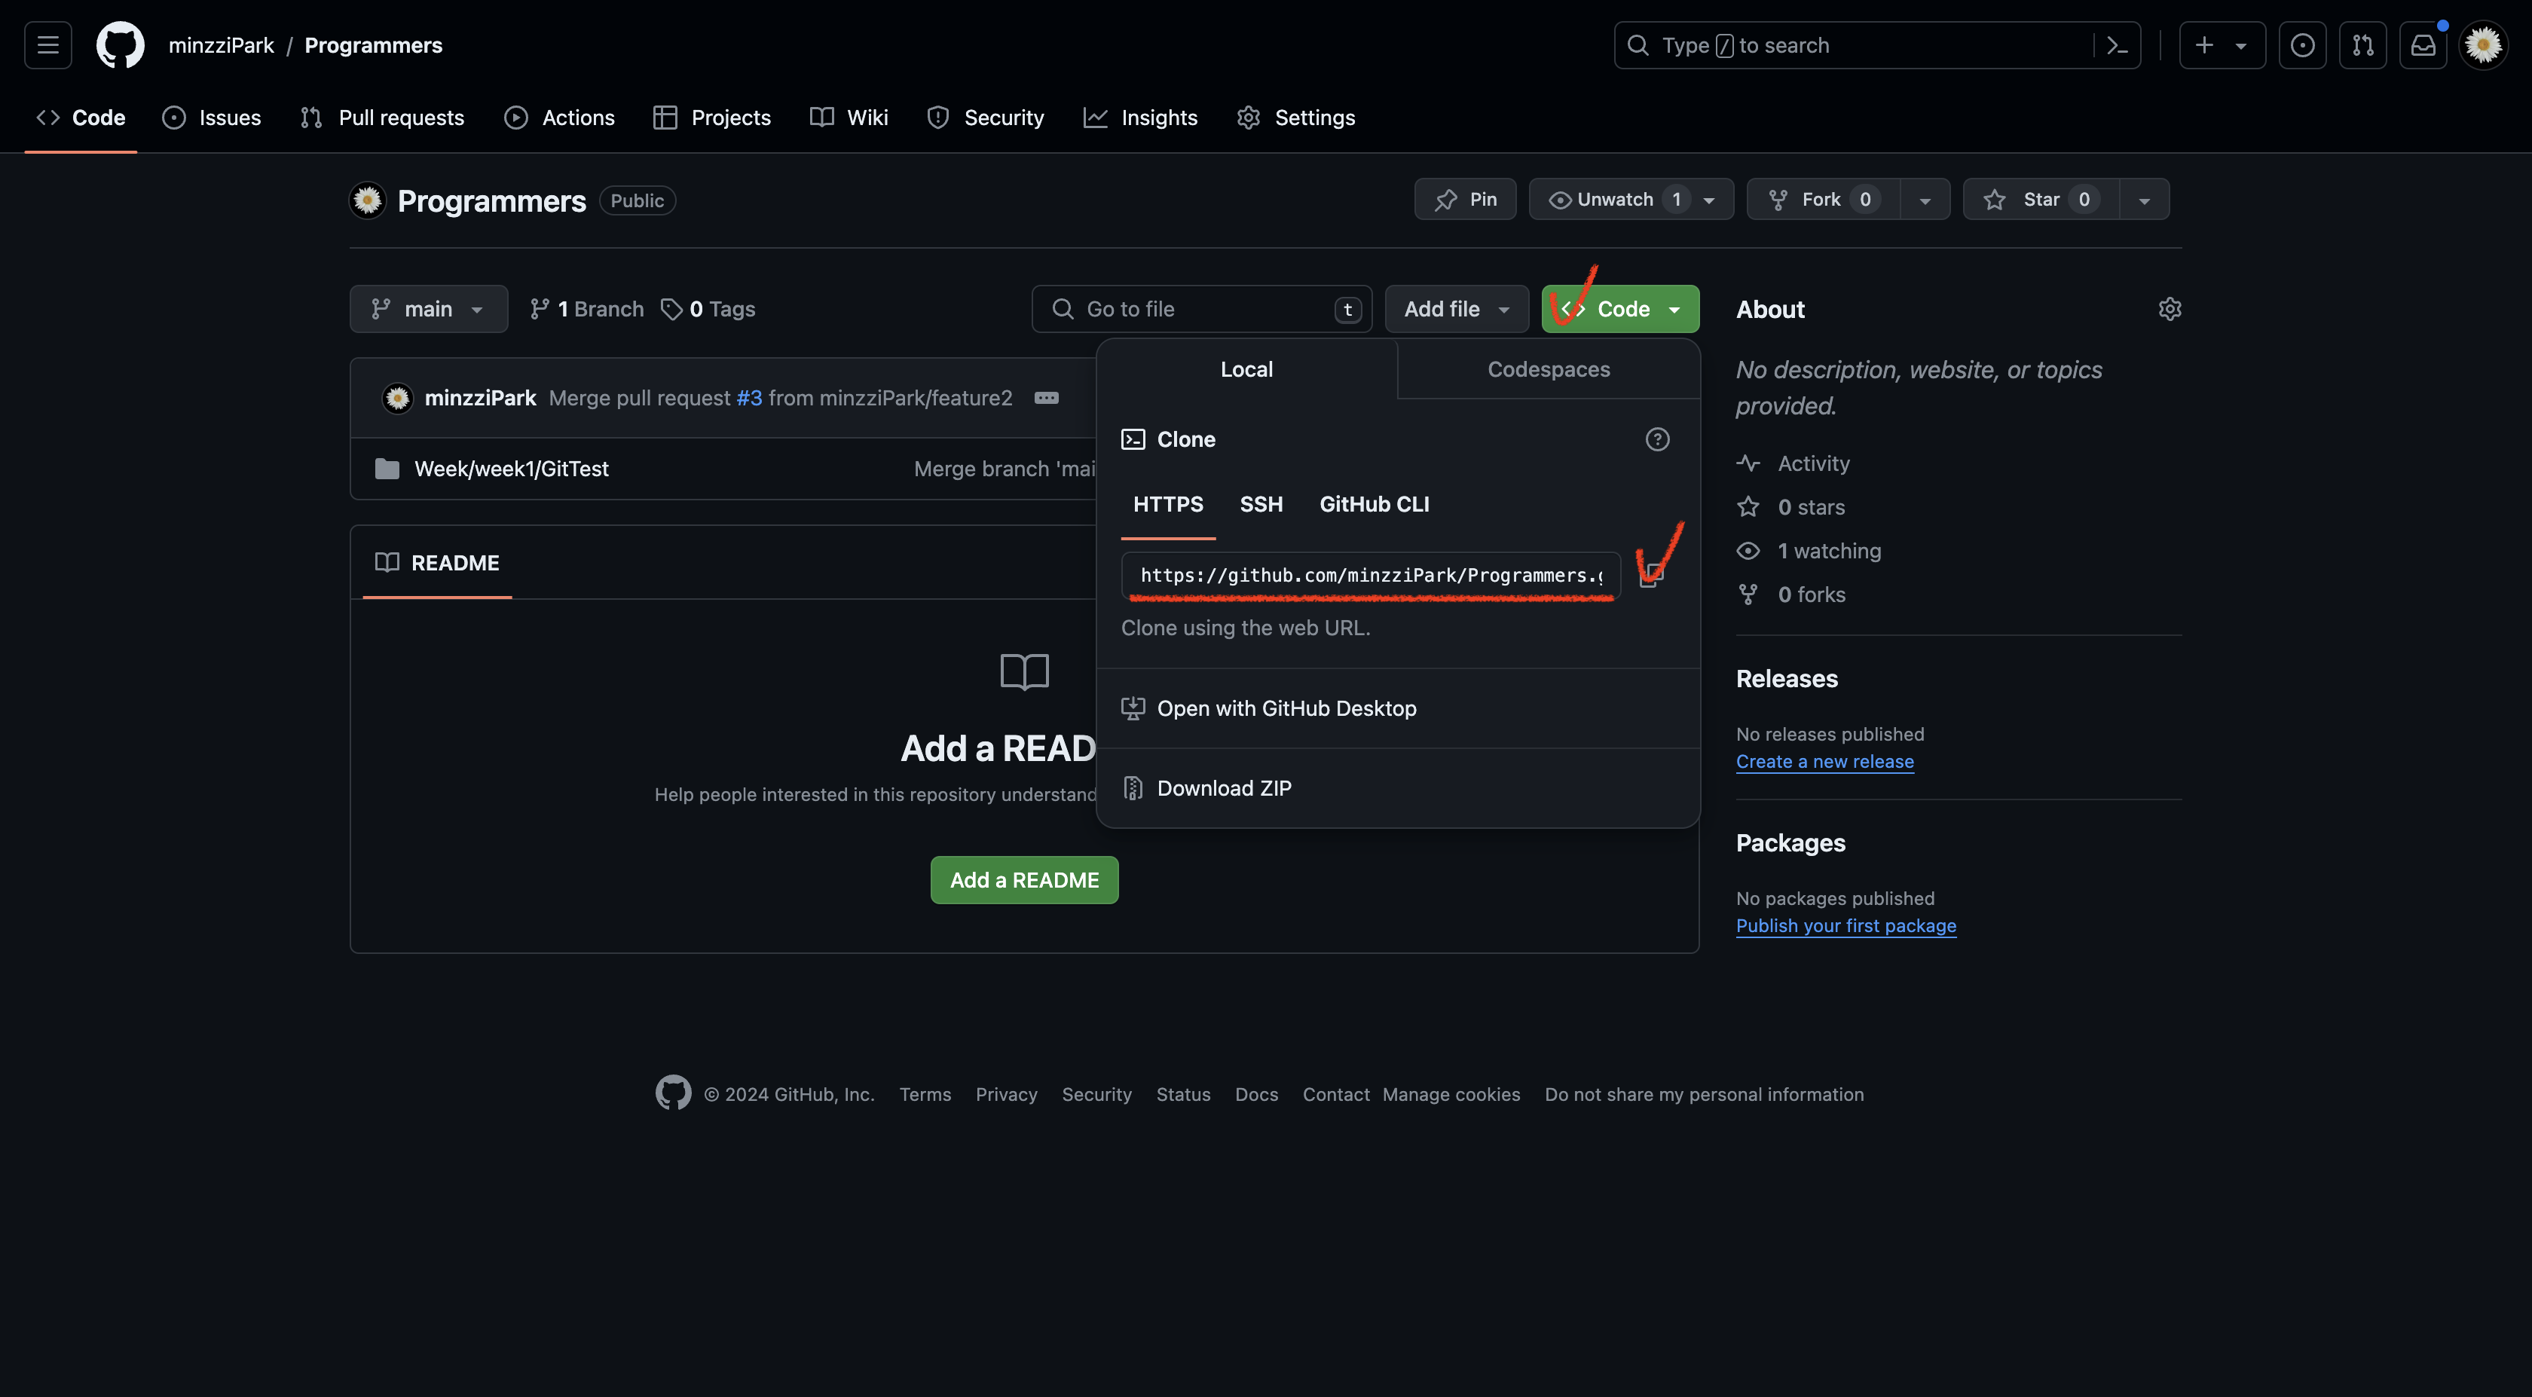Screen dimensions: 2532x1397
Task: Switch to the Issues tab
Action: tap(213, 118)
